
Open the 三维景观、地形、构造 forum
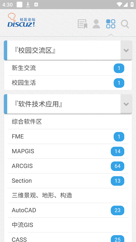point(68,195)
